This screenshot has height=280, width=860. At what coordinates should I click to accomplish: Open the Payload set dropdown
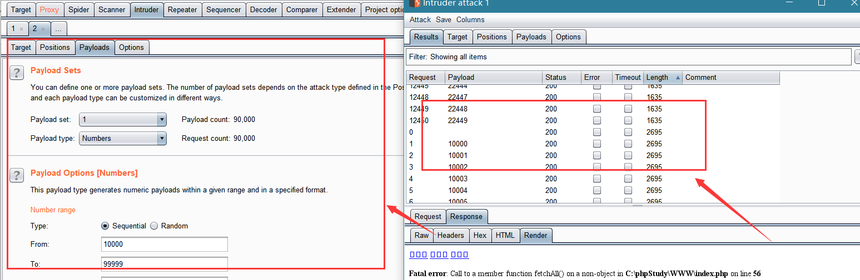(123, 119)
